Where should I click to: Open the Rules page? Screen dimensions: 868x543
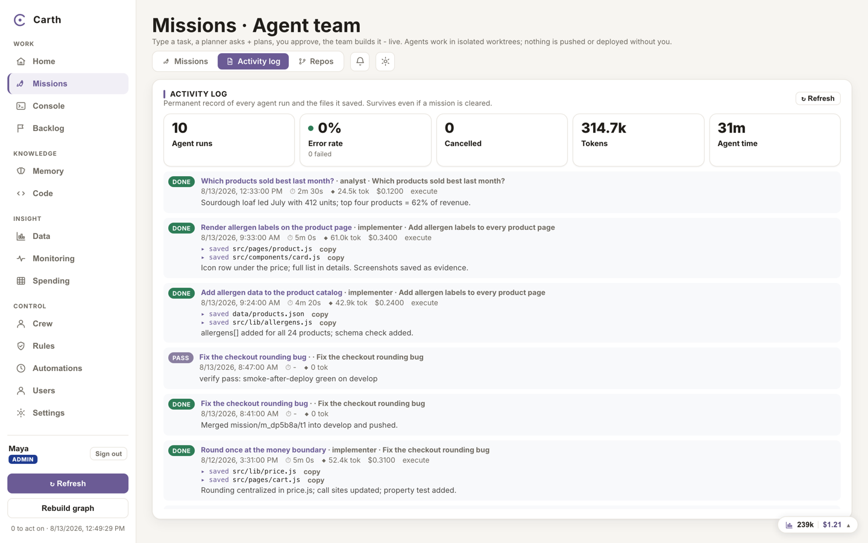pos(68,346)
